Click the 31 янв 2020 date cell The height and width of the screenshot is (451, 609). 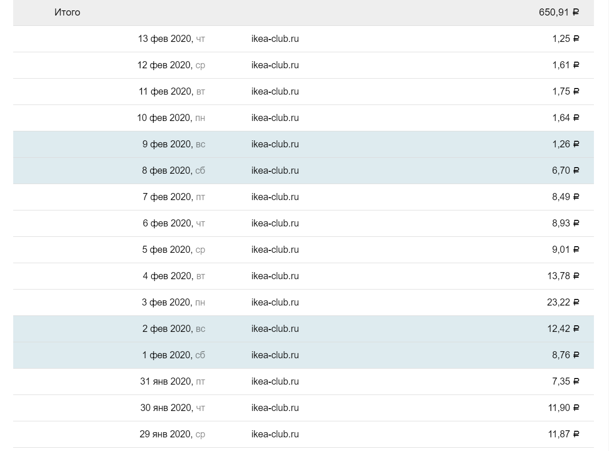click(x=172, y=381)
